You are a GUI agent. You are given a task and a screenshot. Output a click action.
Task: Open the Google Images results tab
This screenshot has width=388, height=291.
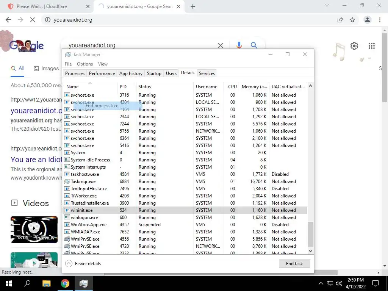46,69
